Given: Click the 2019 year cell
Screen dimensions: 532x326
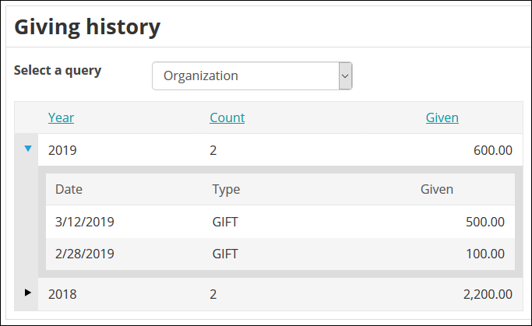Looking at the screenshot, I should click(62, 150).
